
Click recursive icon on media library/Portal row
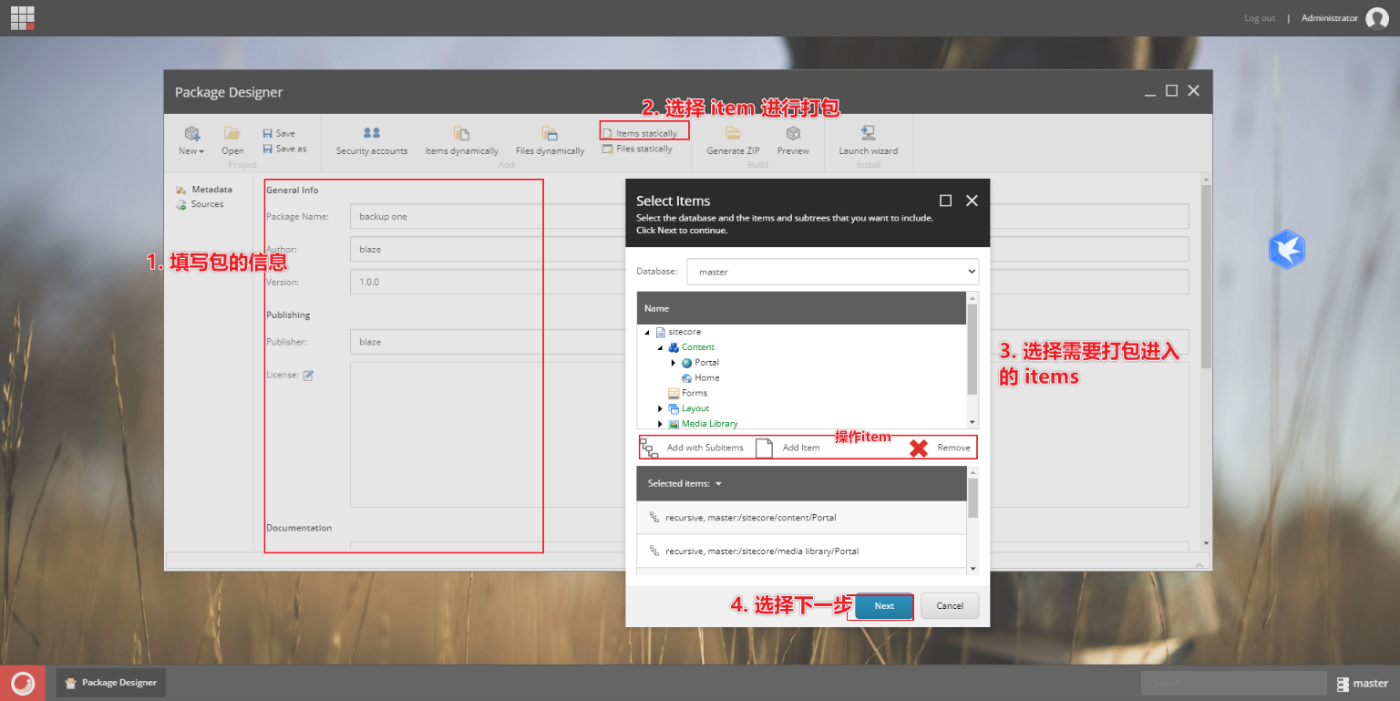click(654, 551)
